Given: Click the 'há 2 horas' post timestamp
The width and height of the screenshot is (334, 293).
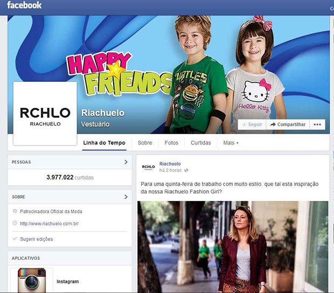Looking at the screenshot, I should click(170, 170).
